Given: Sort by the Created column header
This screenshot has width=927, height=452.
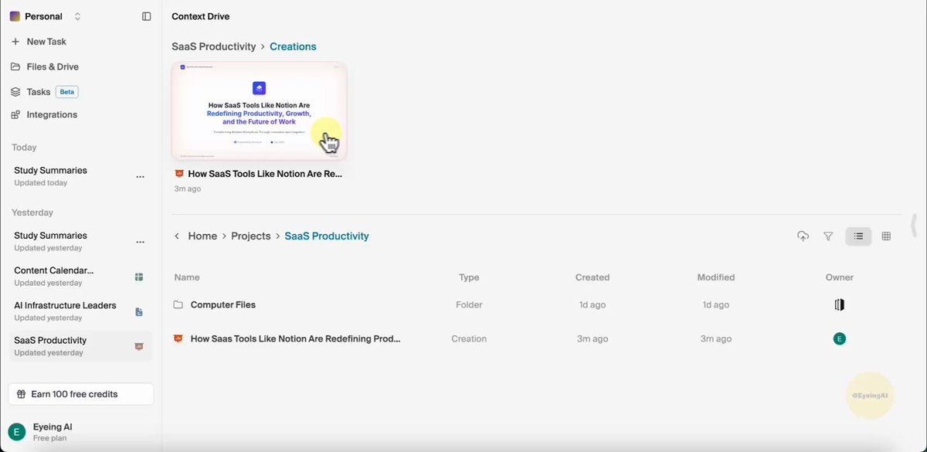Looking at the screenshot, I should (x=593, y=277).
